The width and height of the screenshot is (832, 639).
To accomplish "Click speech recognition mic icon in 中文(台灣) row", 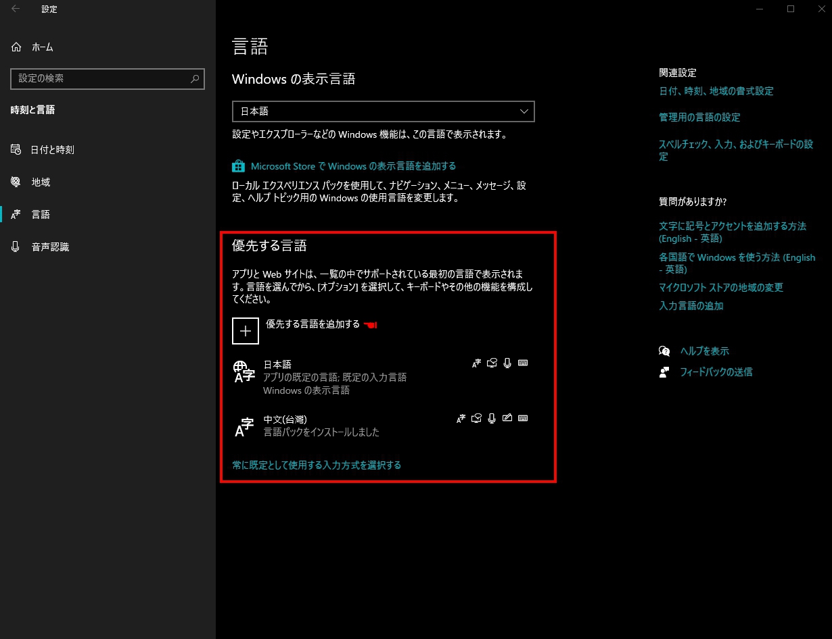I will (492, 419).
